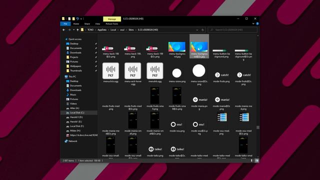320x180 pixels.
Task: Select the mode-fruits.png catch! file
Action: click(x=221, y=75)
